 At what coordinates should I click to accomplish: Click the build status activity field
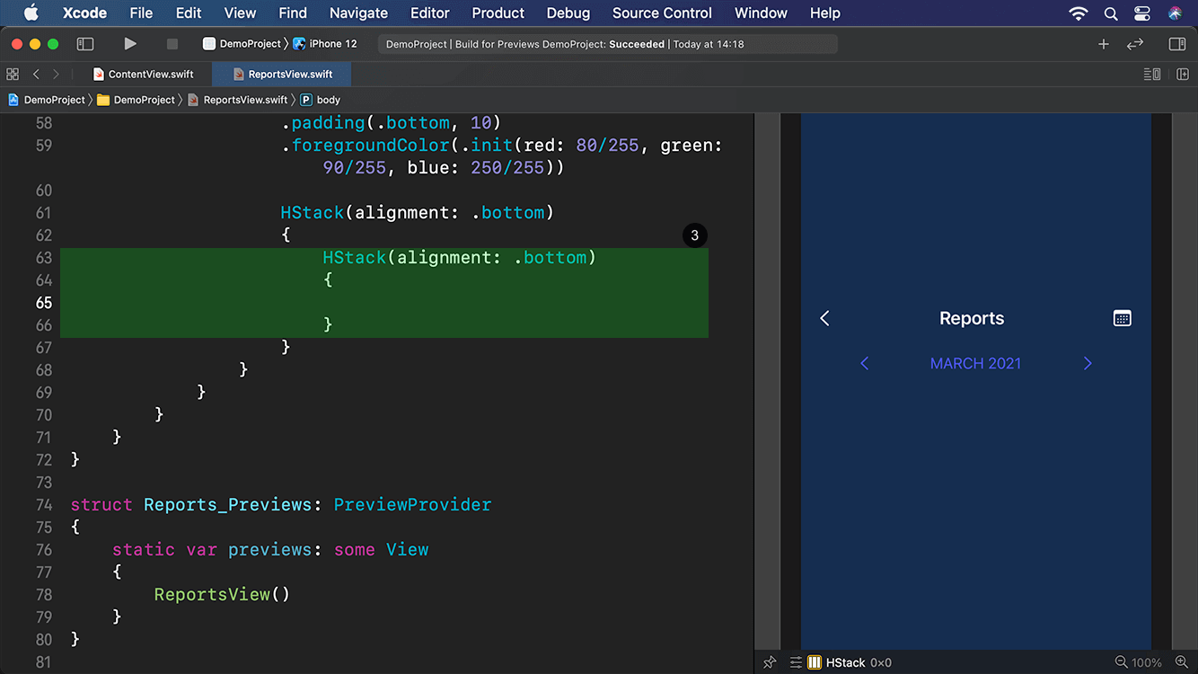point(607,44)
